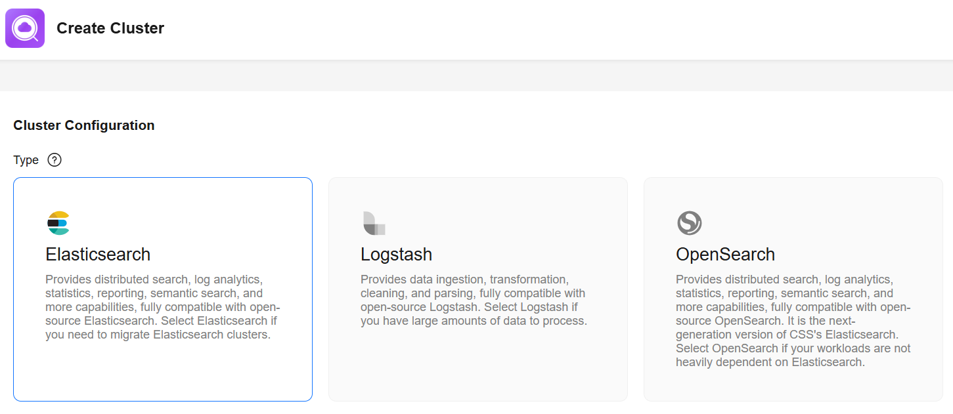Screen dimensions: 953x414
Task: Select the Elasticsearch heading in its card
Action: point(98,255)
